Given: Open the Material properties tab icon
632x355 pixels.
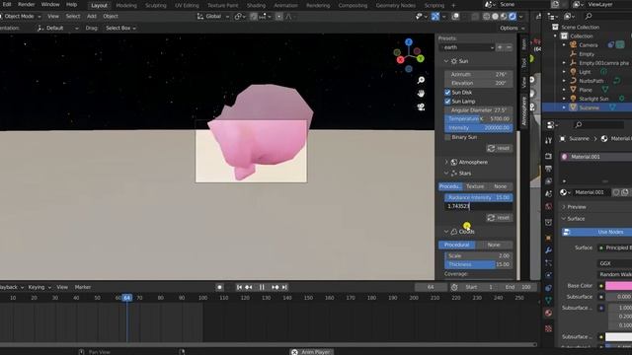Looking at the screenshot, I should (548, 313).
